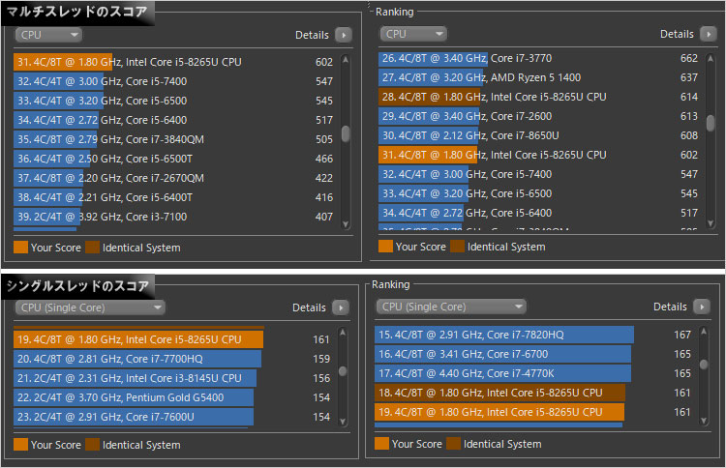Image resolution: width=726 pixels, height=468 pixels.
Task: Open CPU (Single Core) dropdown in bottom Ranking panel
Action: click(451, 307)
